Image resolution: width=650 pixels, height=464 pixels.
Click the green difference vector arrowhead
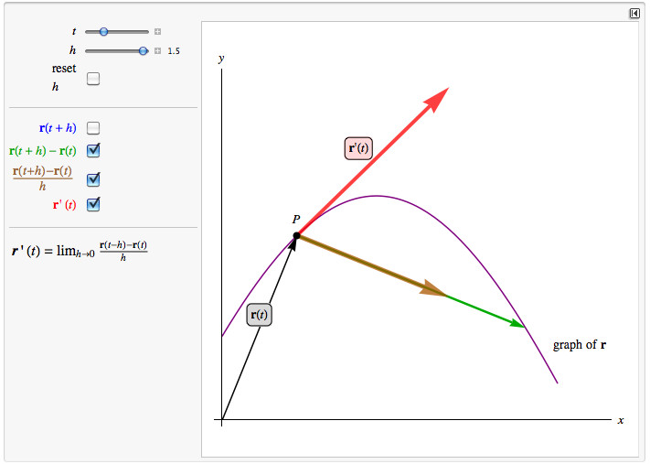coord(517,323)
